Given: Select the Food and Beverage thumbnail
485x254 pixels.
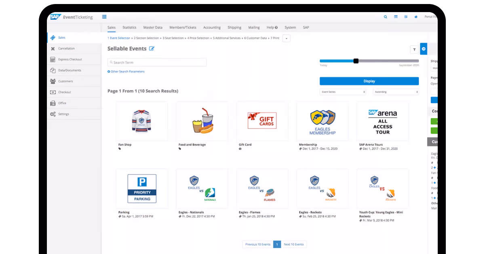Looking at the screenshot, I should point(202,121).
